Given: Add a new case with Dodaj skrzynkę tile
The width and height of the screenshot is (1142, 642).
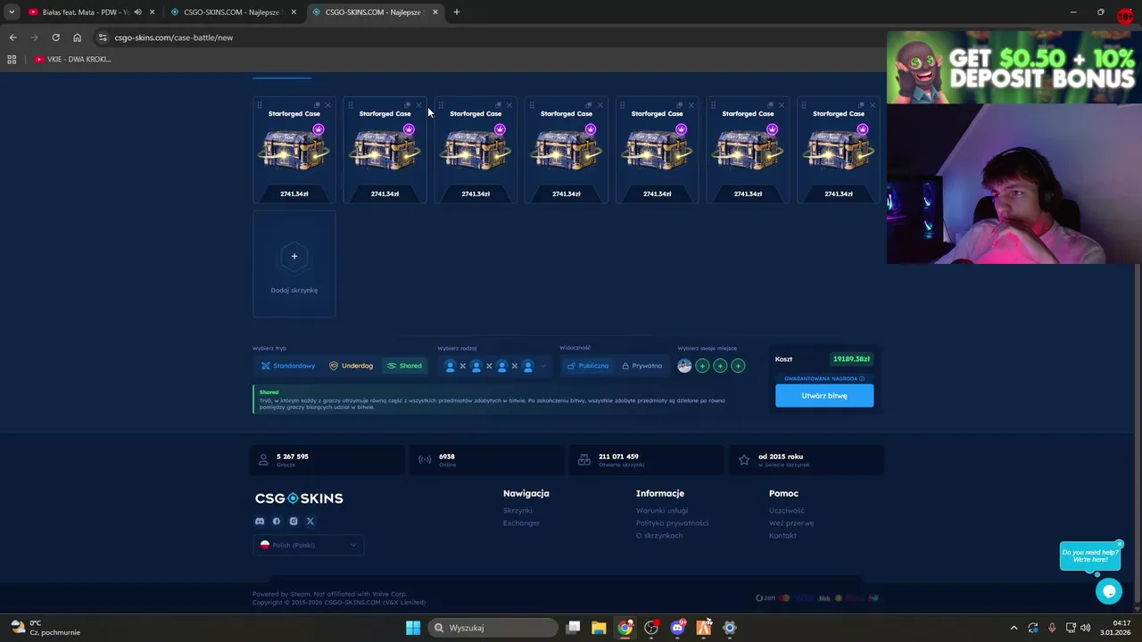Looking at the screenshot, I should [x=294, y=264].
